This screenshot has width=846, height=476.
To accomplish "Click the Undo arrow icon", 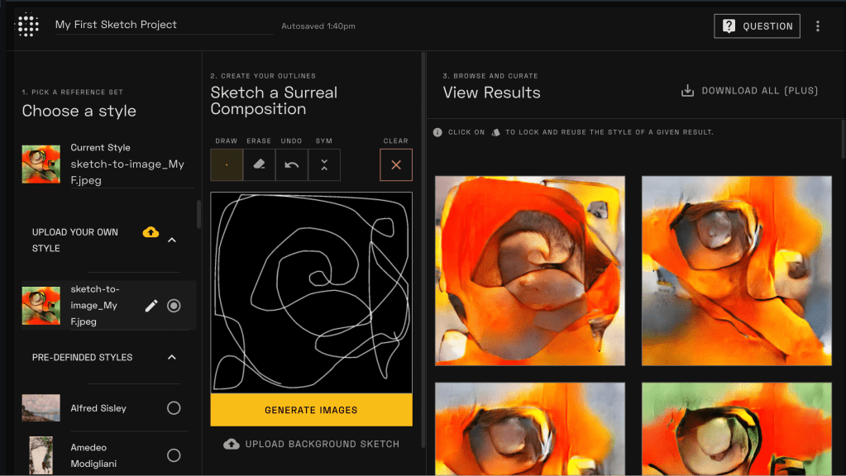I will coord(291,164).
